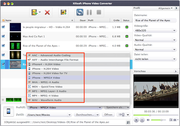Choose AIFF – Audio Interchange File Format

coord(78,60)
